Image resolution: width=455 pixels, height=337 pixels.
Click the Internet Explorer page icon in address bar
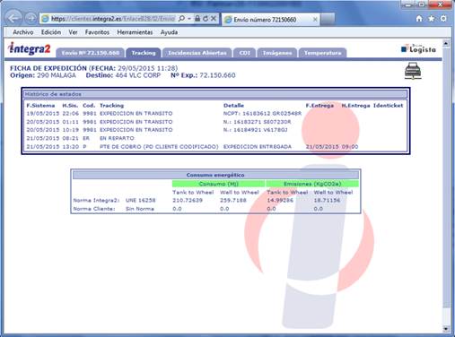click(x=45, y=19)
